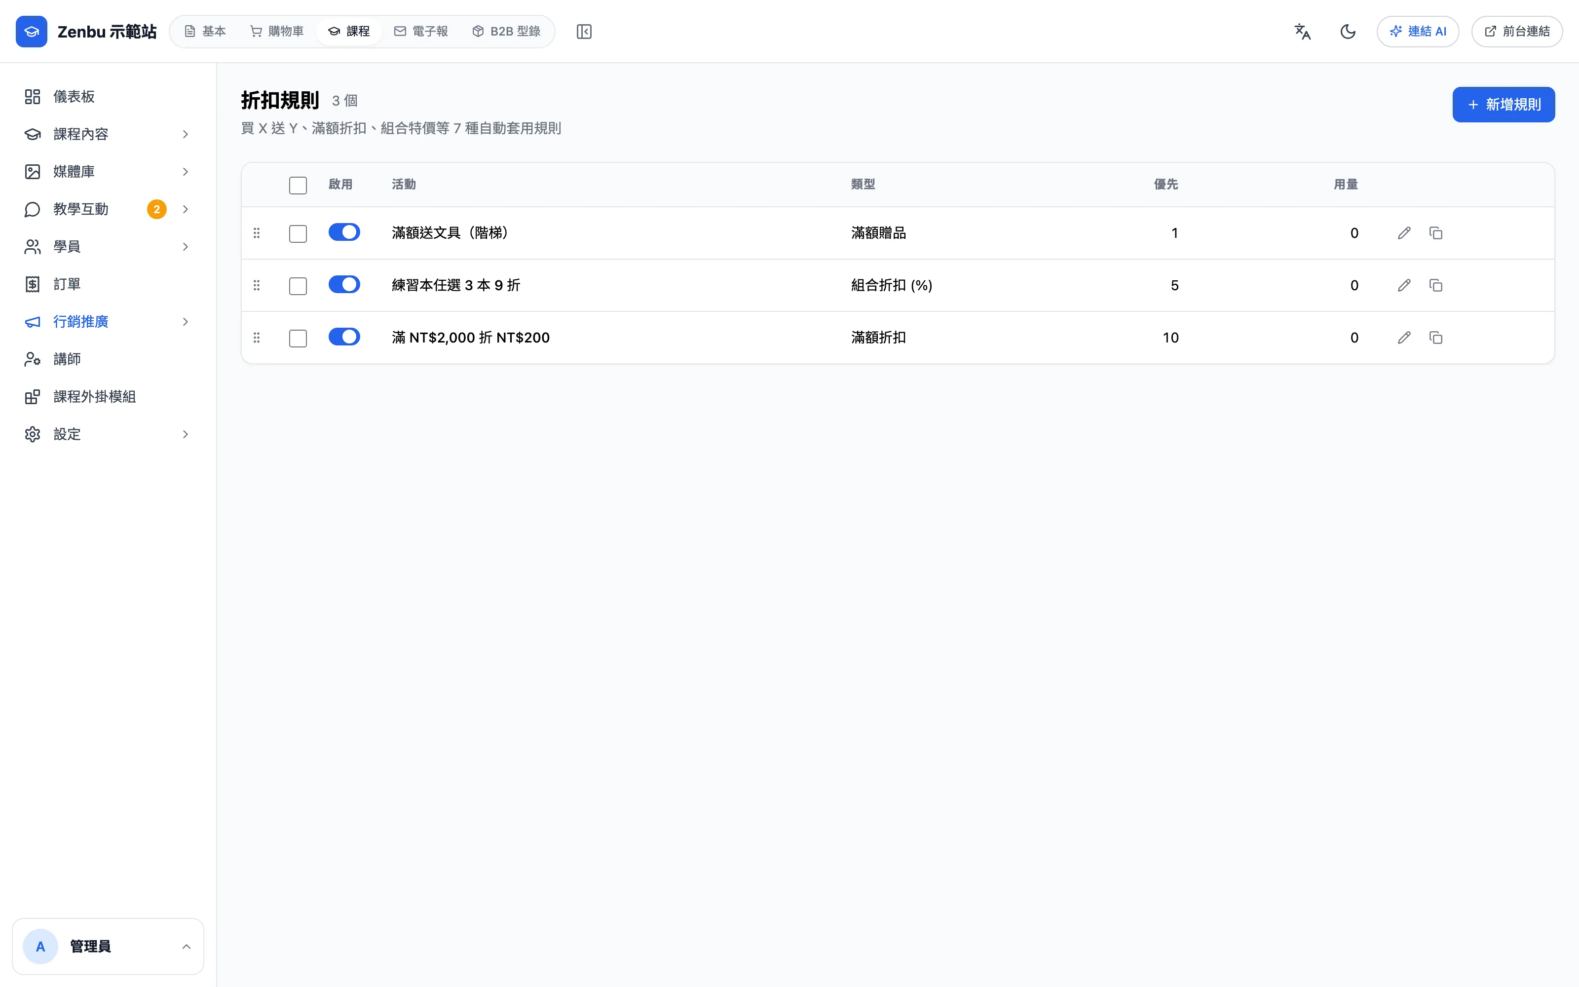Click the 優先 column header
1579x987 pixels.
tap(1166, 185)
